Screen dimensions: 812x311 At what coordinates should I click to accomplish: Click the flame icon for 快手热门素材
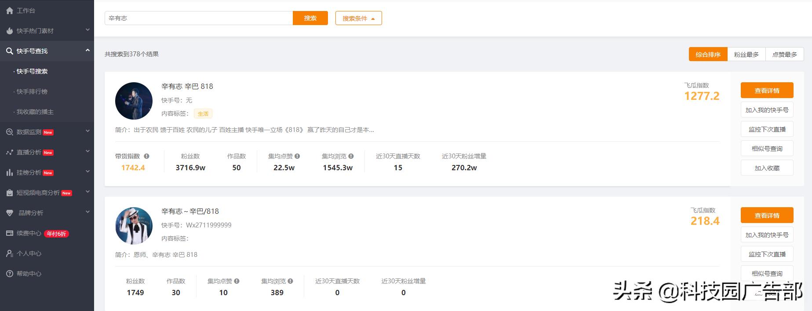[x=10, y=31]
